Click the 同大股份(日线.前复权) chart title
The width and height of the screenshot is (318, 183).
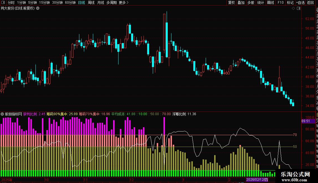[x=18, y=8]
